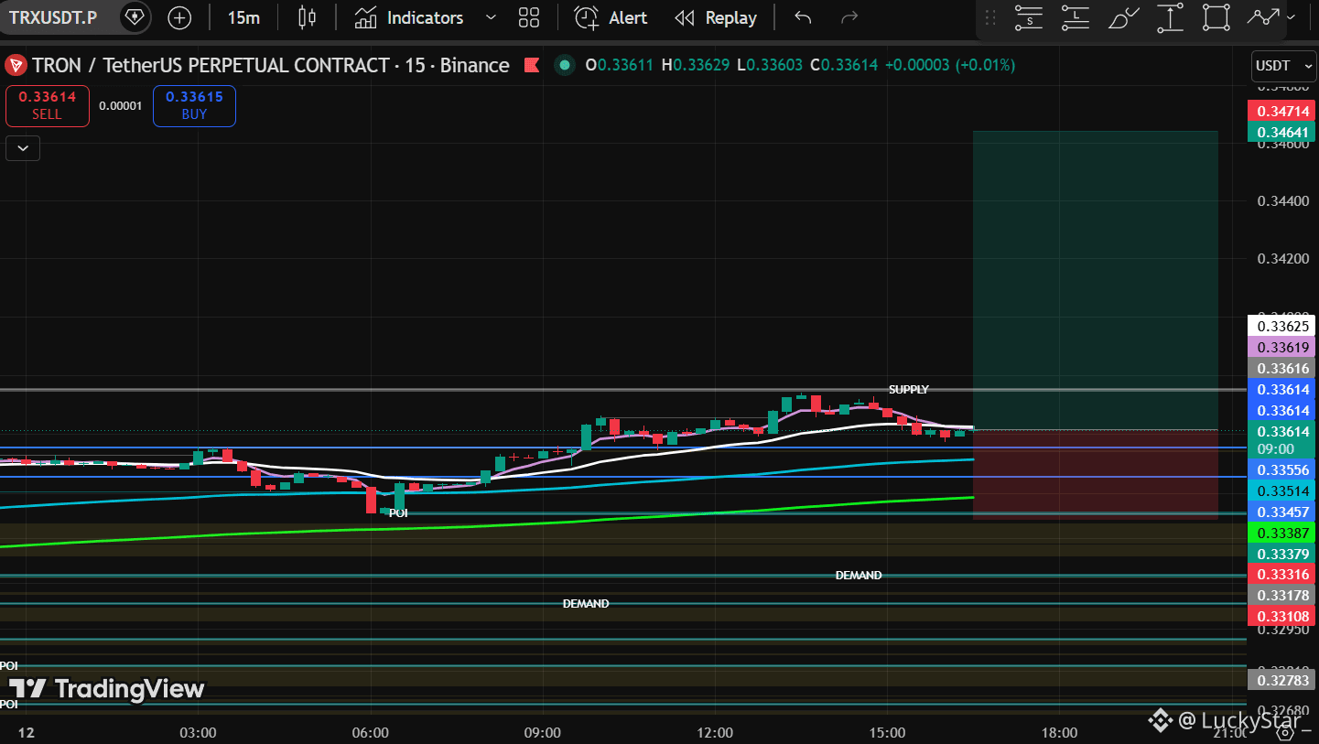
Task: Click the bright green 0.33387 price label
Action: 1281,533
